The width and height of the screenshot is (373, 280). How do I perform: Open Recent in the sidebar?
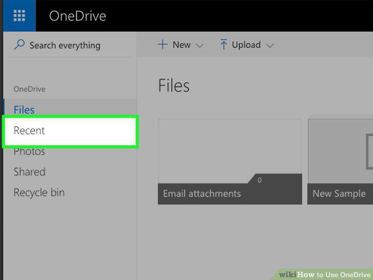coord(70,131)
